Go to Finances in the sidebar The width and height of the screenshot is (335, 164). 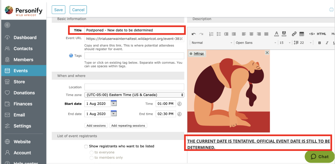24,104
